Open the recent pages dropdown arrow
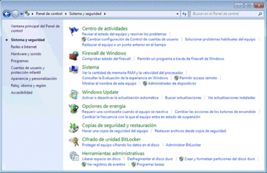This screenshot has height=173, width=267. (21, 14)
